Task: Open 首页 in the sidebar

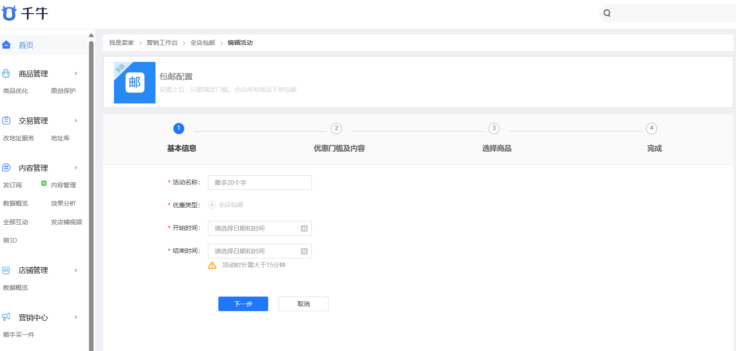Action: (x=26, y=45)
